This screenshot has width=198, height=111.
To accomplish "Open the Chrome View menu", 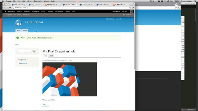I will 24,1.
